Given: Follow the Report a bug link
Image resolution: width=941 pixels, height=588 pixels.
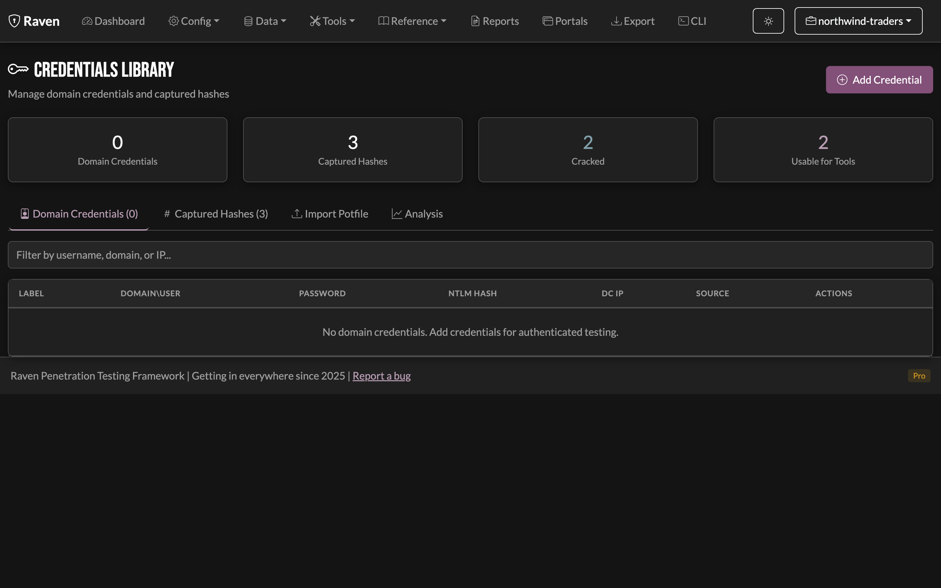Looking at the screenshot, I should pyautogui.click(x=381, y=376).
